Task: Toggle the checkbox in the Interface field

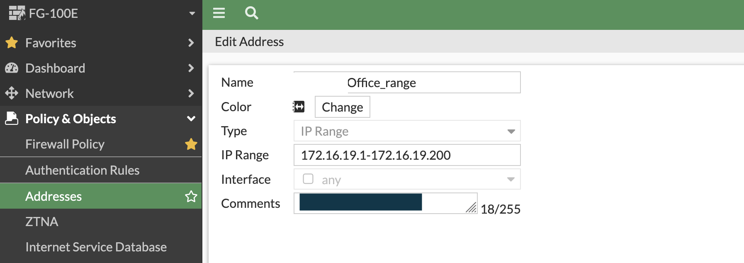Action: 308,179
